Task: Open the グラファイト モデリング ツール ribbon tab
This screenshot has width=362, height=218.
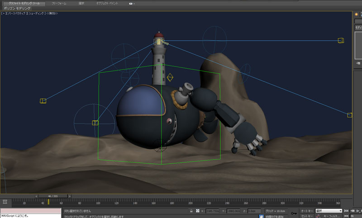Action: [x=24, y=4]
